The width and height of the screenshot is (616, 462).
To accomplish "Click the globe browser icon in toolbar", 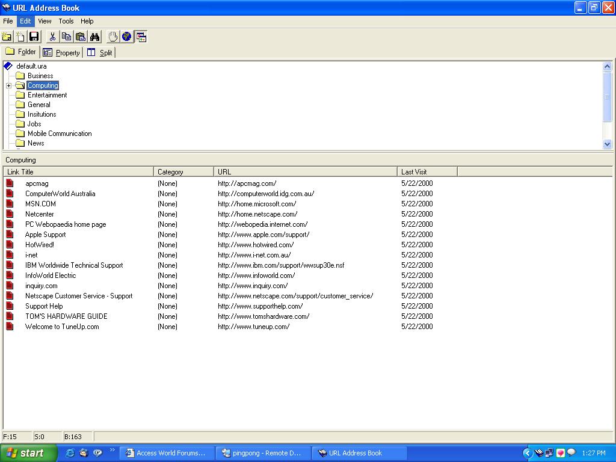I will point(126,37).
